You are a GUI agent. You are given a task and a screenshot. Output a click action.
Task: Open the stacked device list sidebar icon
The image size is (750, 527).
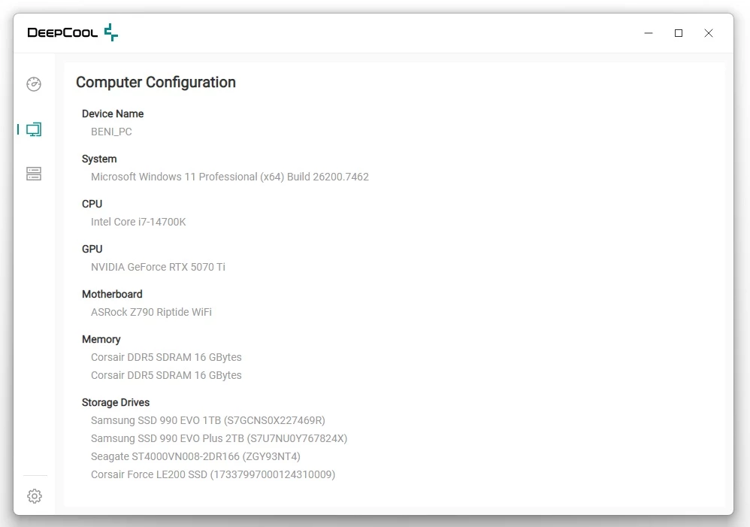pyautogui.click(x=34, y=174)
